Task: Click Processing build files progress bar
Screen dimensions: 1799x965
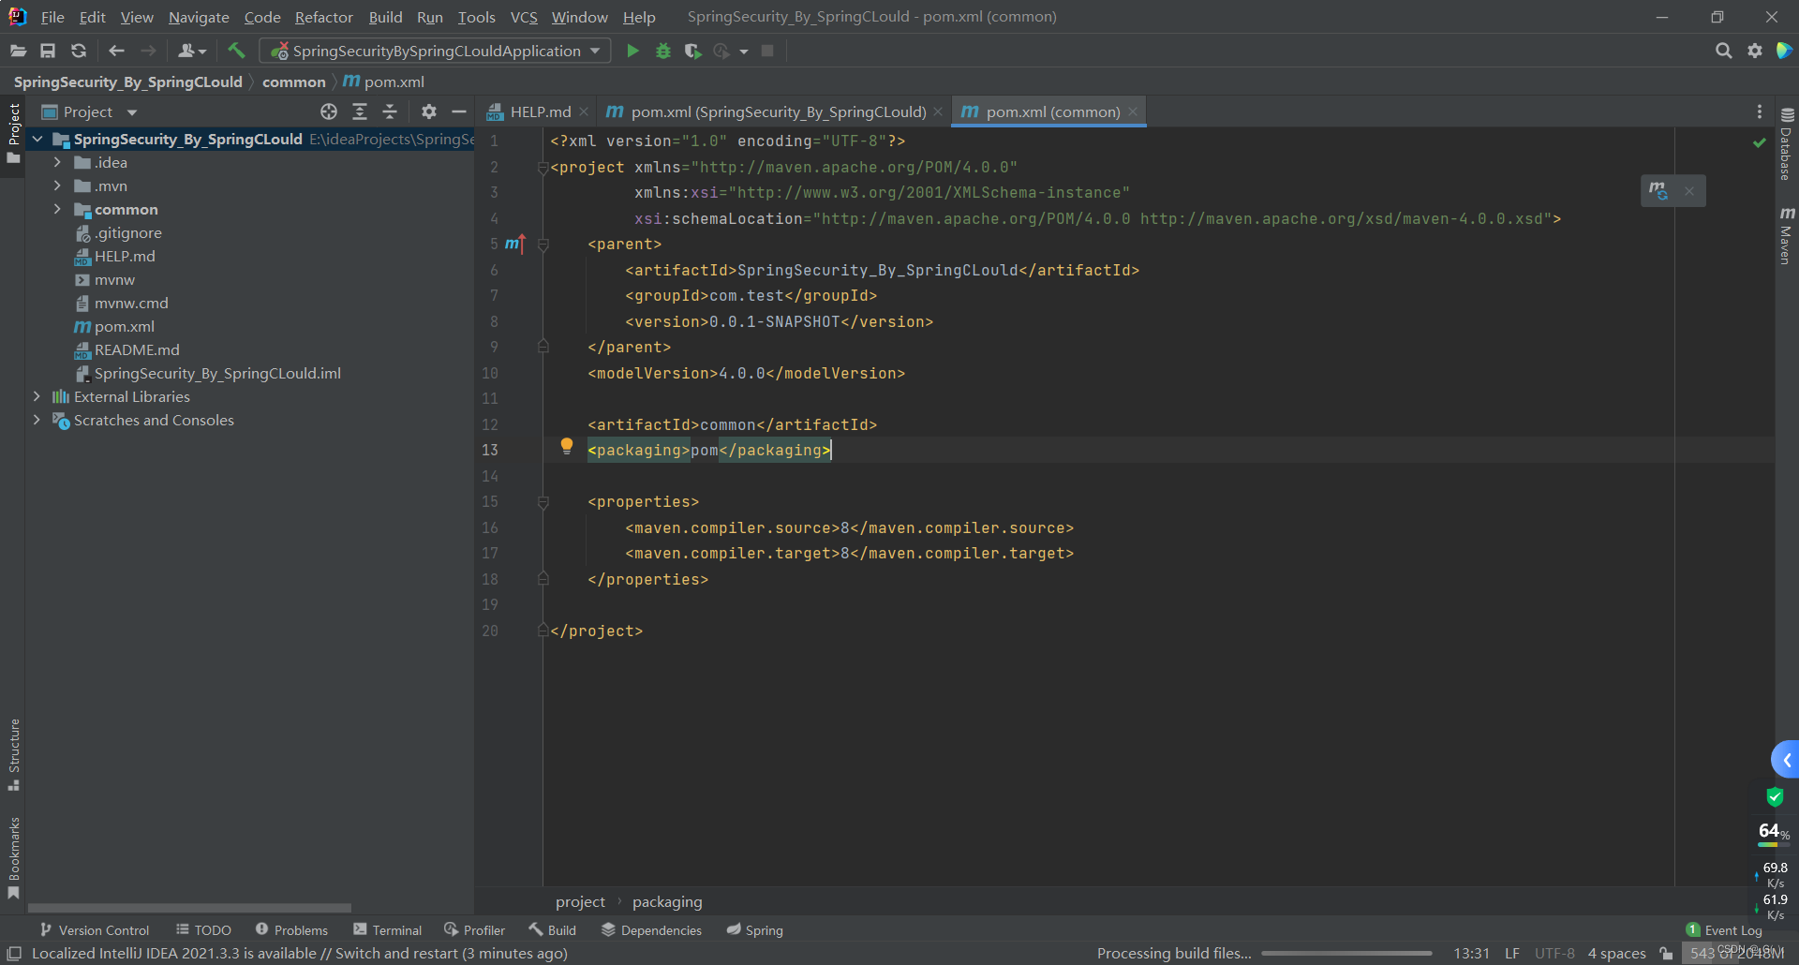Action: [1346, 953]
